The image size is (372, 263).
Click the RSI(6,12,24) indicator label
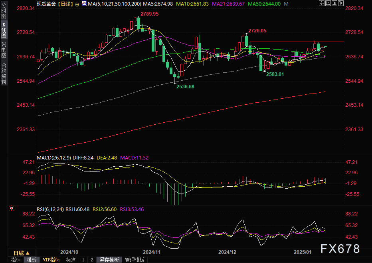[50, 209]
